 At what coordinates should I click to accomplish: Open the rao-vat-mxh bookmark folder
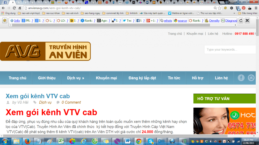coord(70,13)
